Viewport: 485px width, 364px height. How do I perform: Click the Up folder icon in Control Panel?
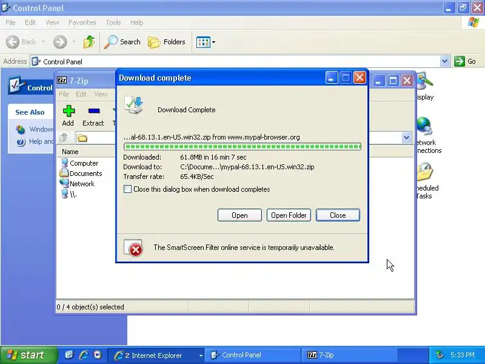89,42
